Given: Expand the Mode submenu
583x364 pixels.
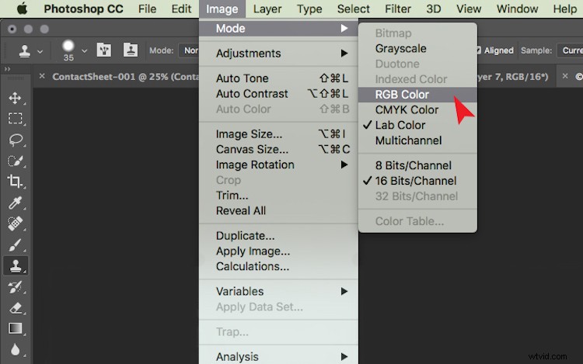Looking at the screenshot, I should pyautogui.click(x=278, y=29).
